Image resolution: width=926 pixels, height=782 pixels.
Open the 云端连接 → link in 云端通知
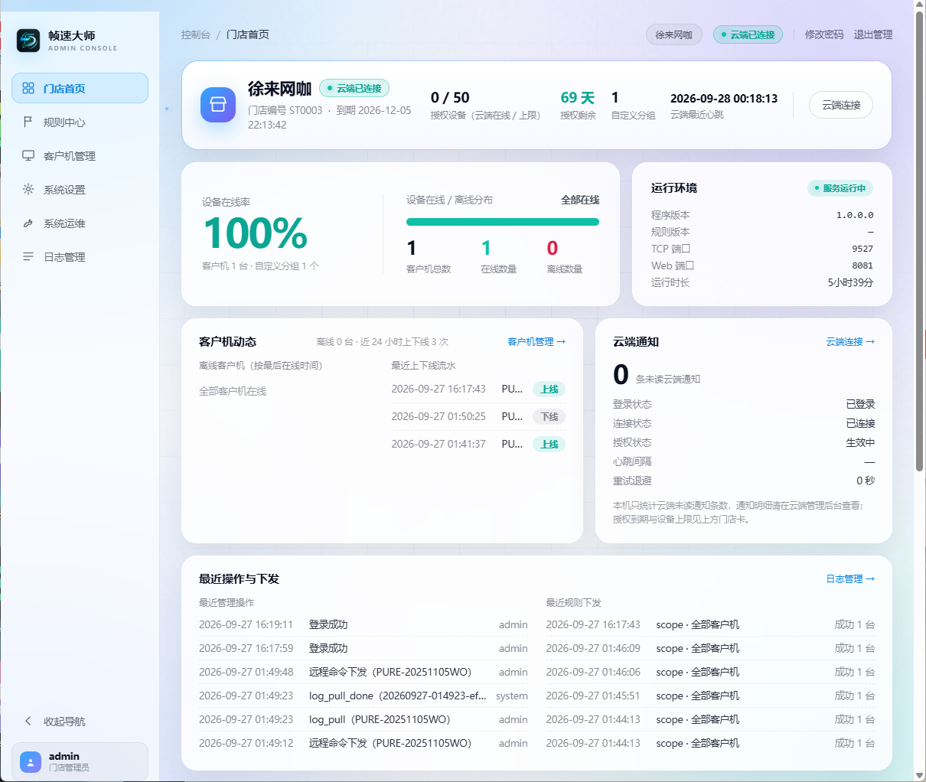[x=850, y=341]
